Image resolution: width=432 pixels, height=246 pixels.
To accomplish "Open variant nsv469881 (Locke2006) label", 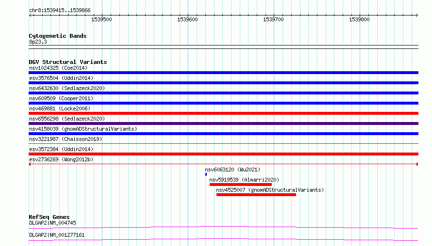I will (x=60, y=108).
